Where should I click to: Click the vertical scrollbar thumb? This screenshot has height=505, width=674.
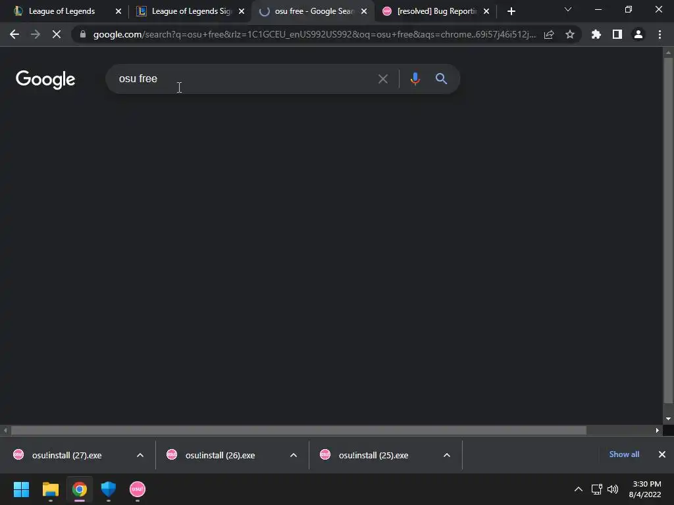pos(668,230)
